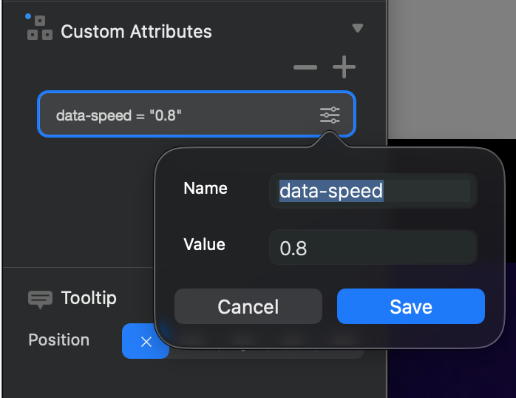Collapse the Custom Attributes section triangle
The height and width of the screenshot is (398, 516).
[357, 28]
